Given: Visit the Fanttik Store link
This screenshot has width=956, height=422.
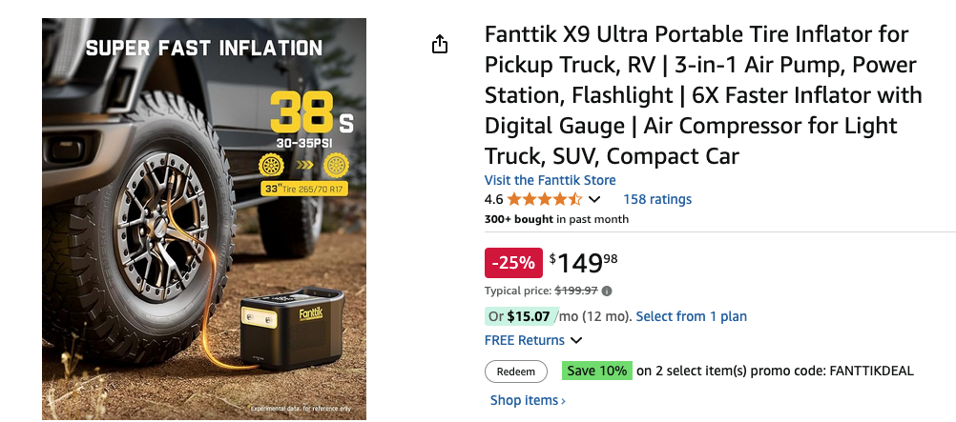Looking at the screenshot, I should (x=550, y=180).
